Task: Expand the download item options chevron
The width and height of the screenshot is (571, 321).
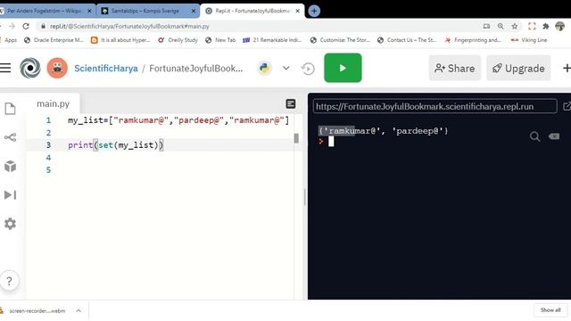Action: pos(79,311)
